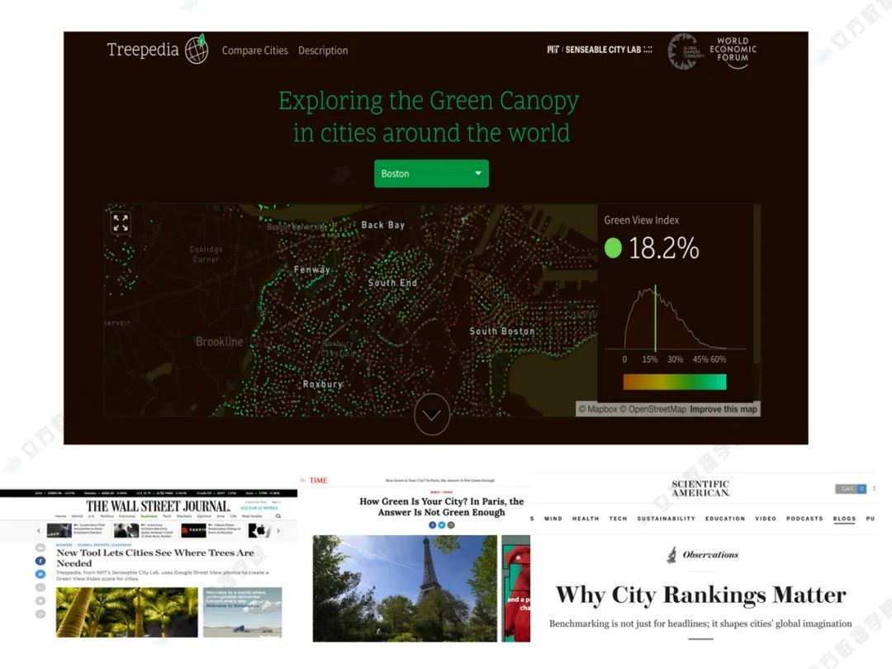Share TIME article on Twitter

tap(441, 525)
